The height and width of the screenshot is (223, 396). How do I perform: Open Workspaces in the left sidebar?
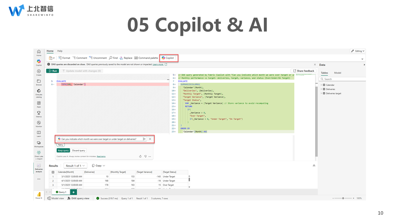39,144
